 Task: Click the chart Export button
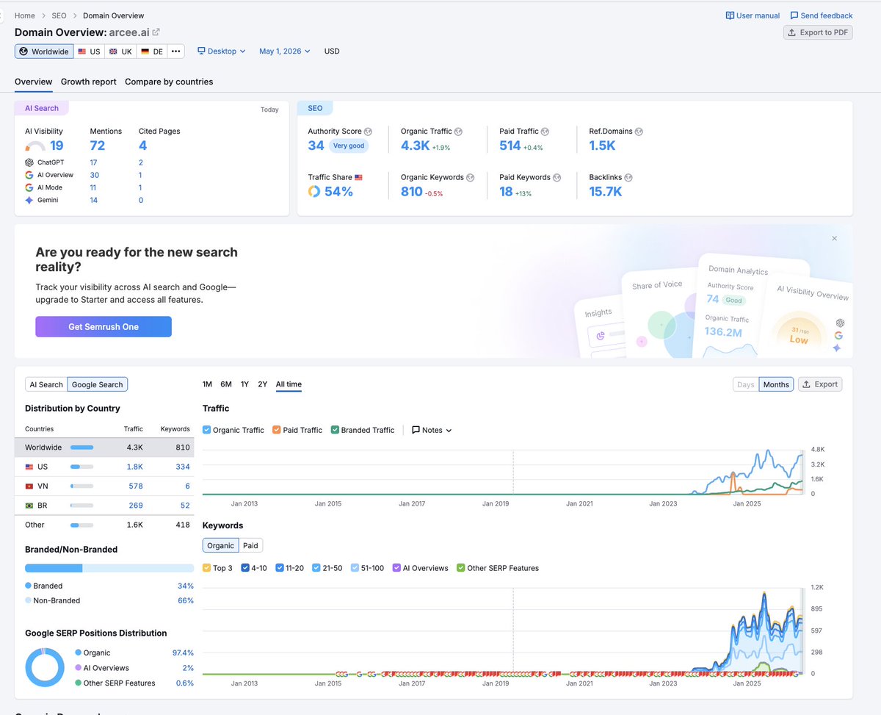pos(820,384)
